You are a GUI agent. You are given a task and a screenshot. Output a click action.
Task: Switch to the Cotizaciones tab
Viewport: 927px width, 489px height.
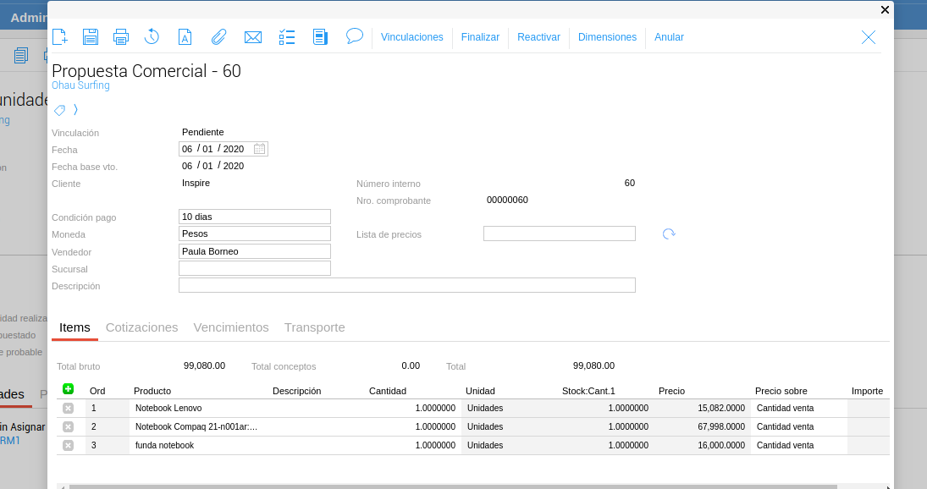(141, 327)
